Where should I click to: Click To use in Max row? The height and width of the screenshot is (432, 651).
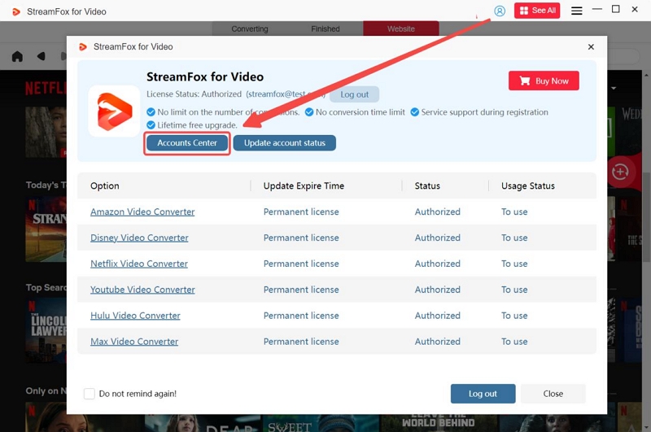click(514, 342)
